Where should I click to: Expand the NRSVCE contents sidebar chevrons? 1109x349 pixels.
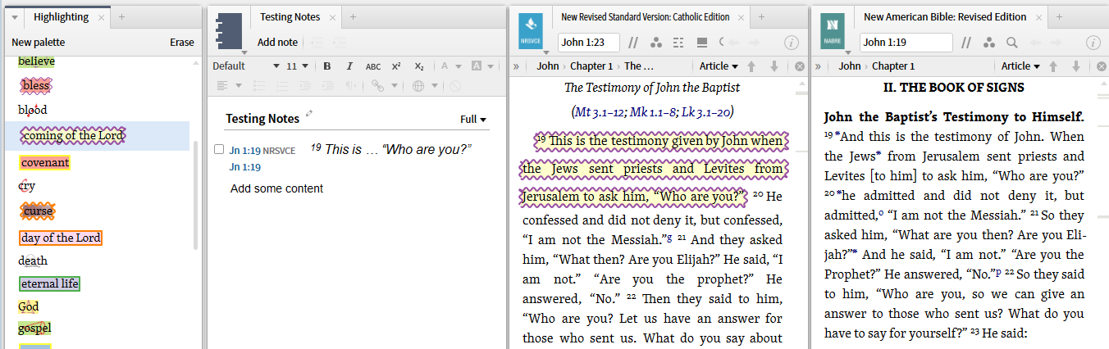point(517,66)
